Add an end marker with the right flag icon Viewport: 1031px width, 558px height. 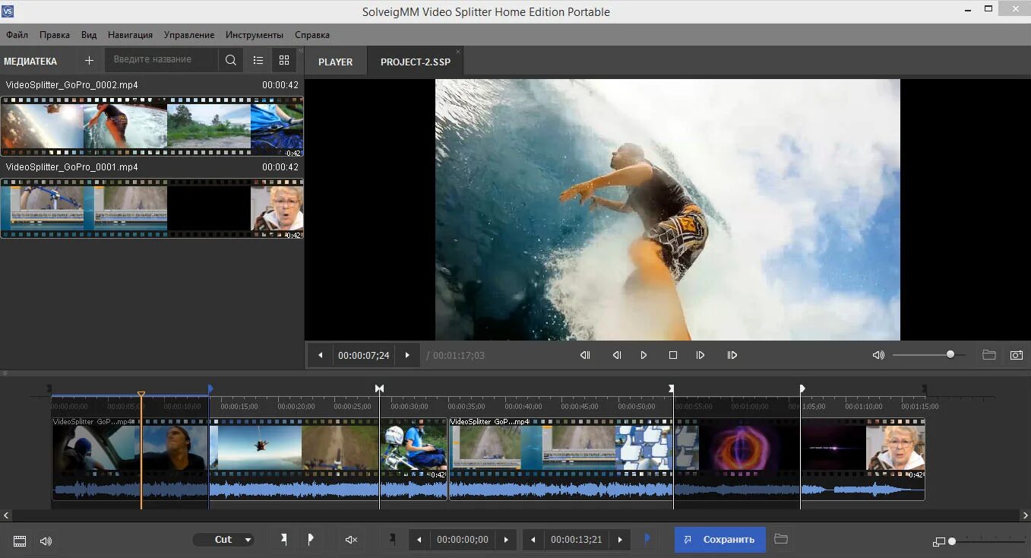click(x=310, y=540)
